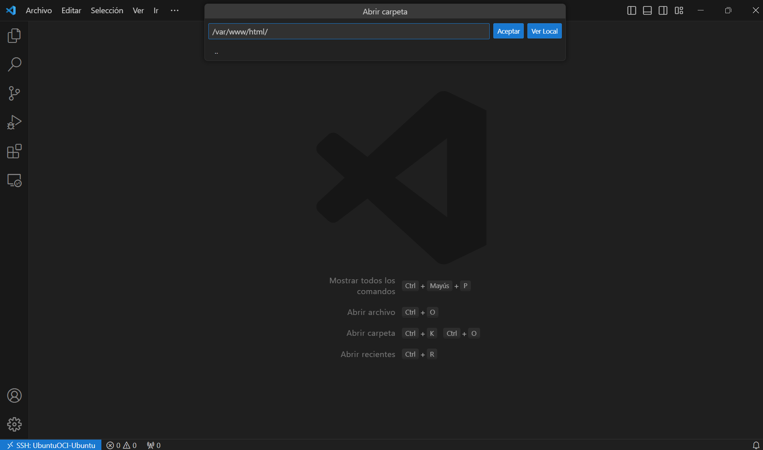Open the Manage gear icon
The image size is (763, 450).
point(14,424)
